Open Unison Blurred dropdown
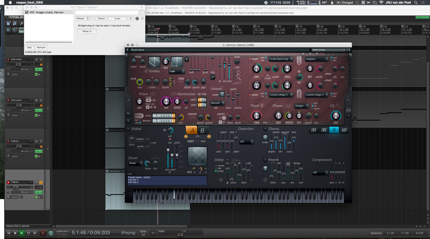This screenshot has height=239, width=430. 218,103
